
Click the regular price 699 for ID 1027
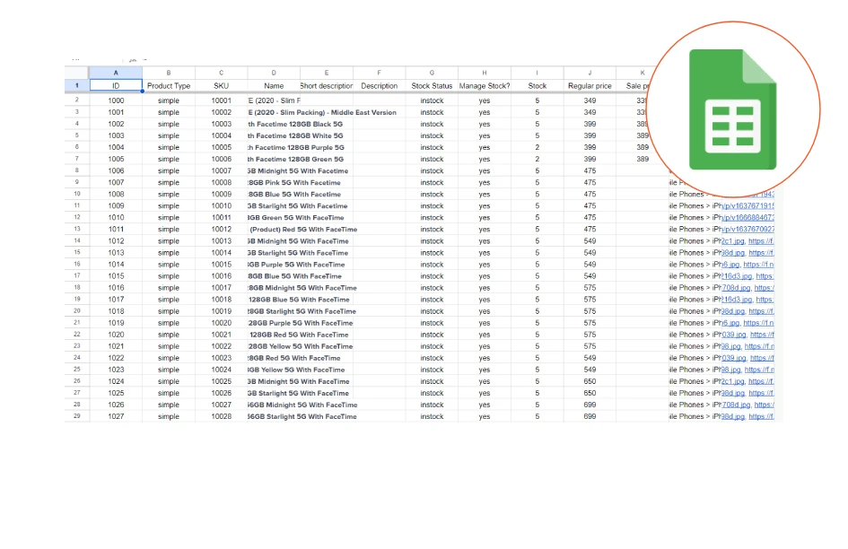tap(590, 416)
